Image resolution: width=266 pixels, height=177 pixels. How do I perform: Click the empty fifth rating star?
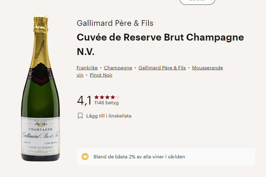coord(118,97)
